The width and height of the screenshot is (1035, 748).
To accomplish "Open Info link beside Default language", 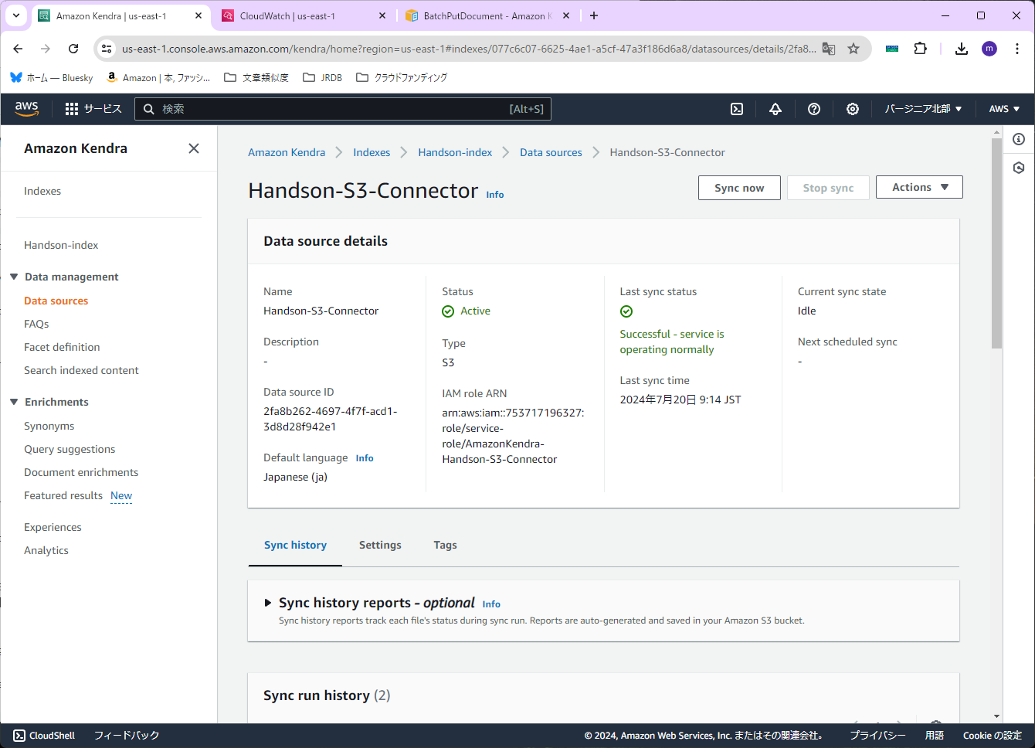I will point(365,458).
